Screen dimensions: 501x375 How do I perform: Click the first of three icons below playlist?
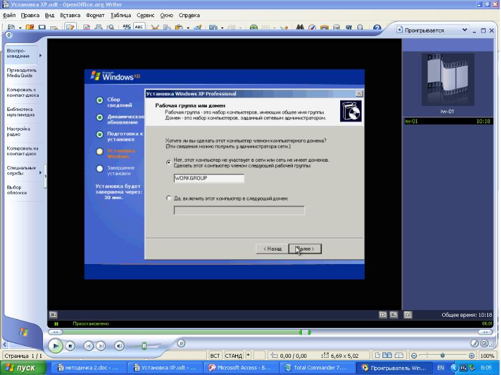(x=383, y=315)
